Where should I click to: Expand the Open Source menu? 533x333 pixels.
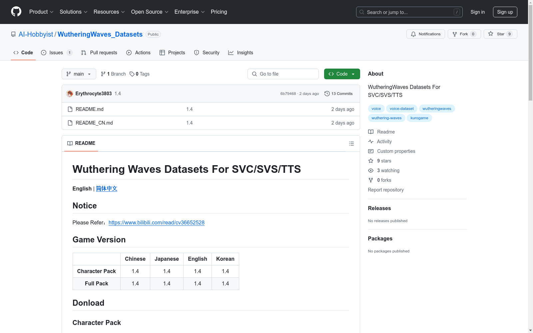click(x=150, y=12)
